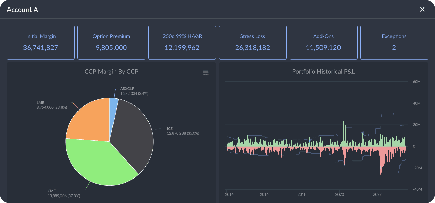
Task: Click the Portfolio Historical P&L title
Action: coord(323,71)
